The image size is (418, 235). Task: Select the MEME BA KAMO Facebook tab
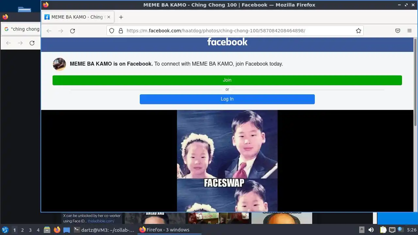pyautogui.click(x=78, y=17)
